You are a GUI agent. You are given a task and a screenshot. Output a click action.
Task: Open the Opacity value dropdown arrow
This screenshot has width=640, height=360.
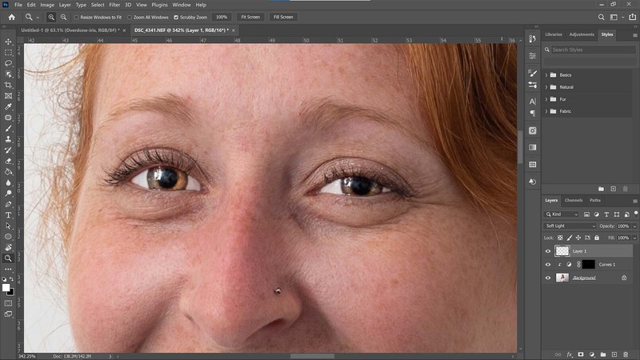click(634, 226)
